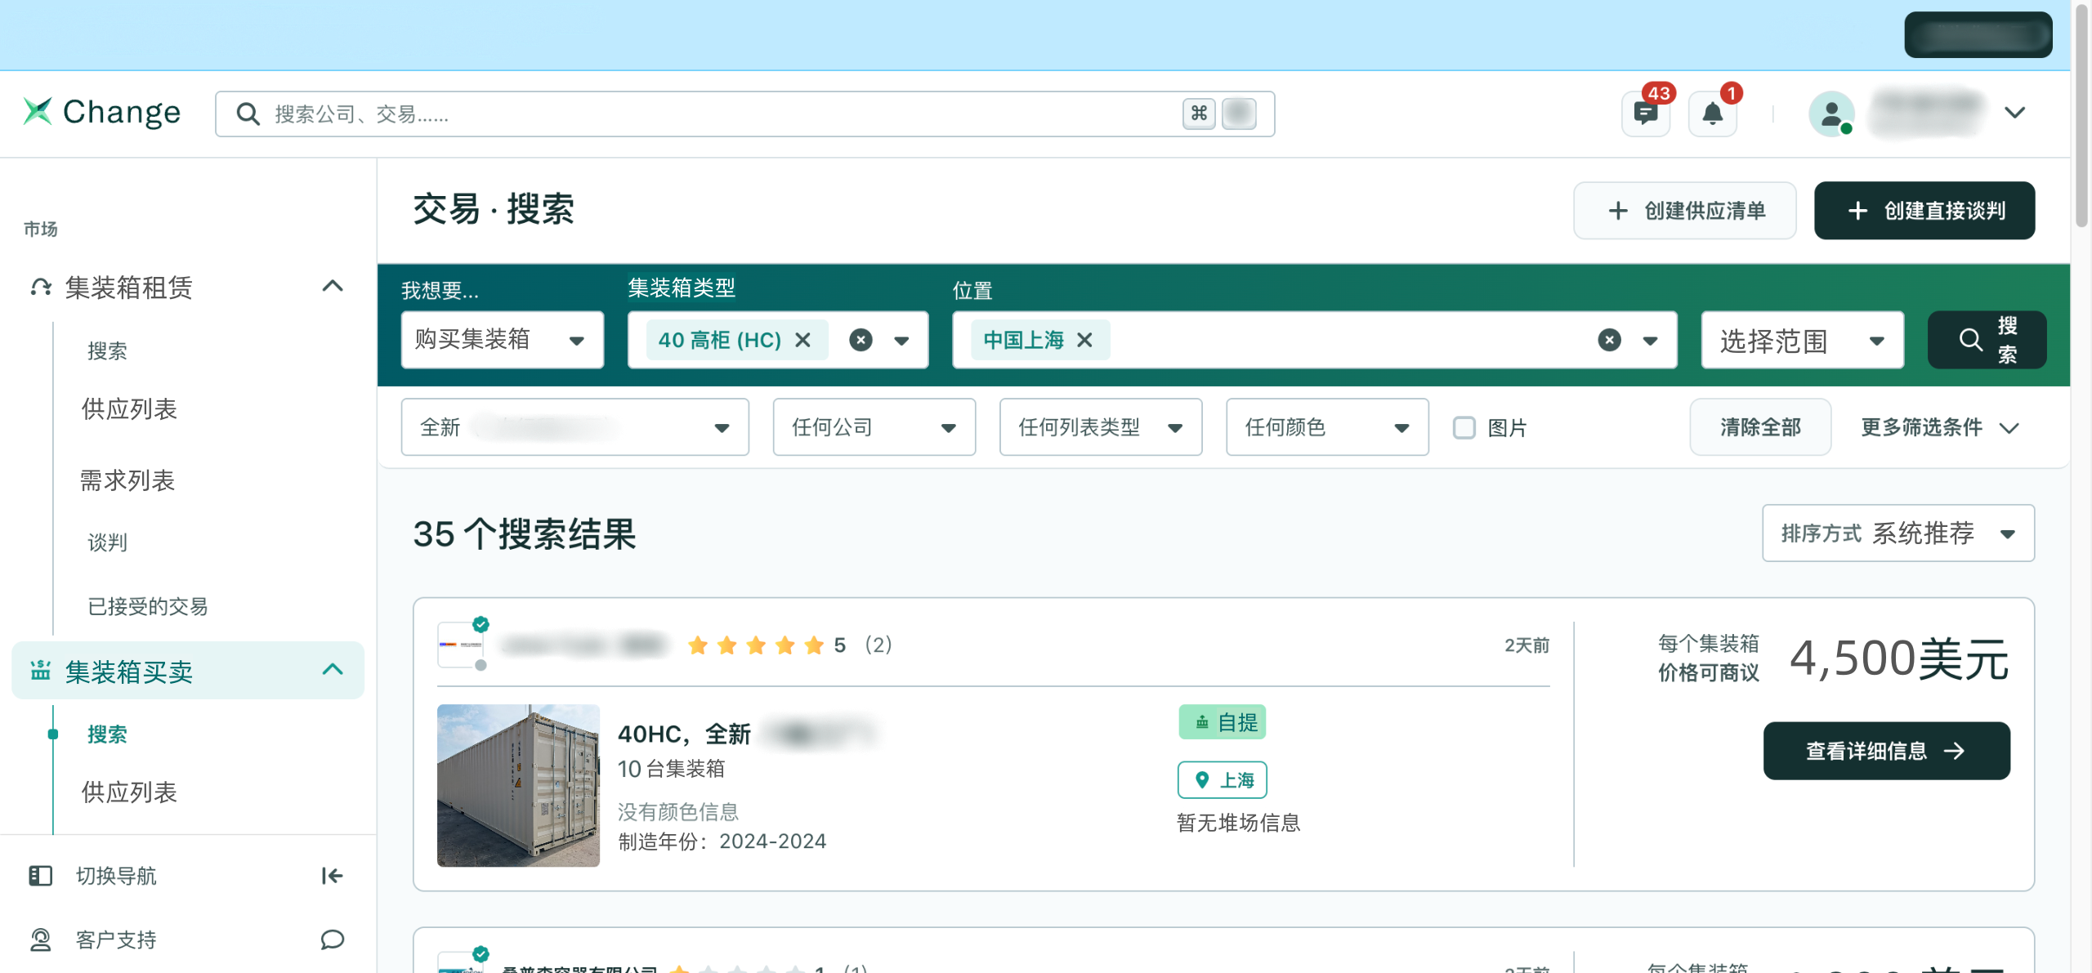
Task: Collapse sidebar with 切换导航 arrow icon
Action: (x=332, y=876)
